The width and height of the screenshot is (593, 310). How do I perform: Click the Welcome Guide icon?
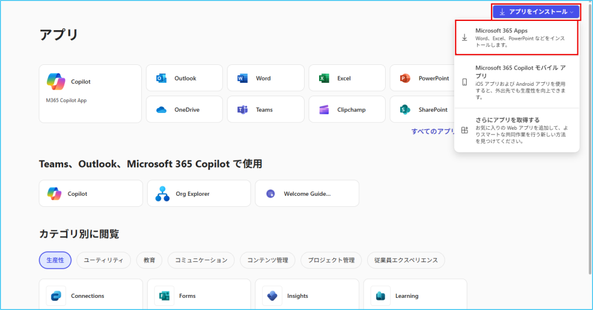pyautogui.click(x=270, y=194)
